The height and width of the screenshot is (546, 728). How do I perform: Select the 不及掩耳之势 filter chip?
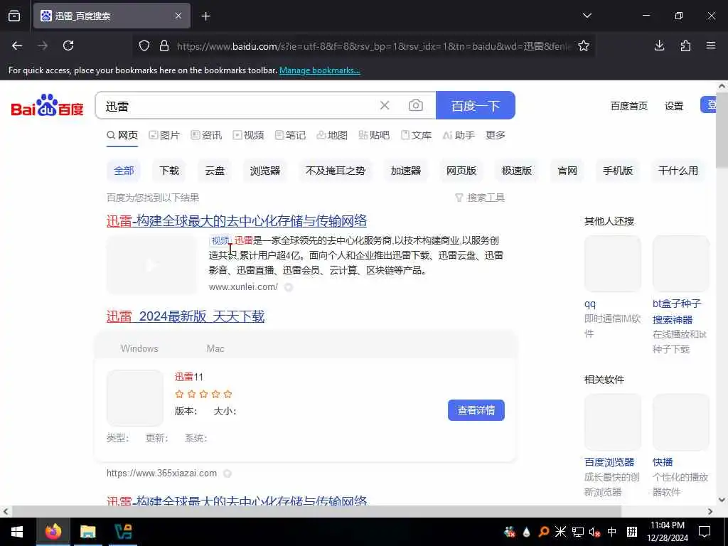336,171
